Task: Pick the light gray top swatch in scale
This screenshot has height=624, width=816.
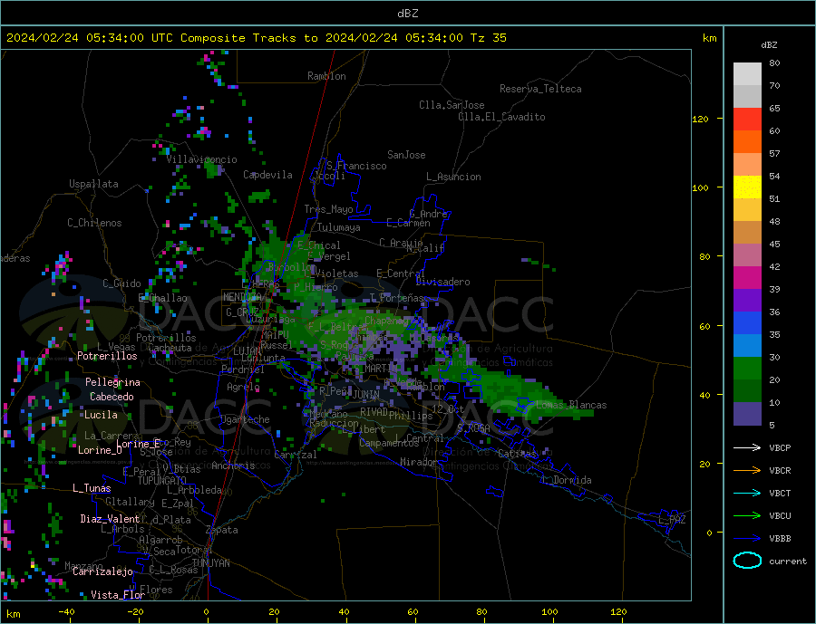Action: coord(747,74)
